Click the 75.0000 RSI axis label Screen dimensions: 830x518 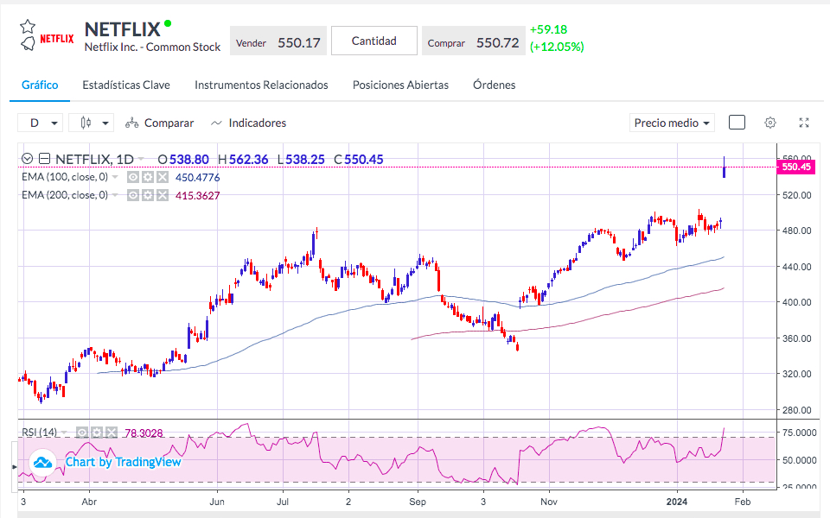(799, 433)
